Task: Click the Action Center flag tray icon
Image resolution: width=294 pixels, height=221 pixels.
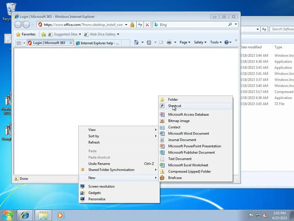Action: pyautogui.click(x=251, y=215)
